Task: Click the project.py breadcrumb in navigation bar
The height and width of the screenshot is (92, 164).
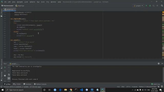Action: point(20,6)
